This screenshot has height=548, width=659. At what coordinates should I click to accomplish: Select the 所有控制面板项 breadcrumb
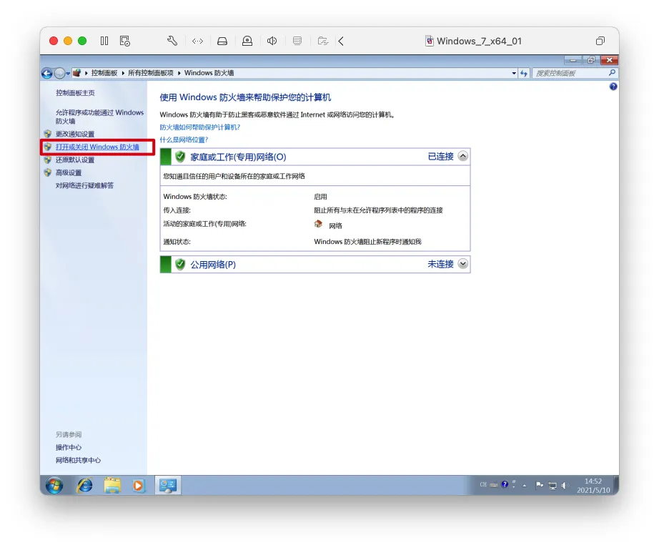151,73
